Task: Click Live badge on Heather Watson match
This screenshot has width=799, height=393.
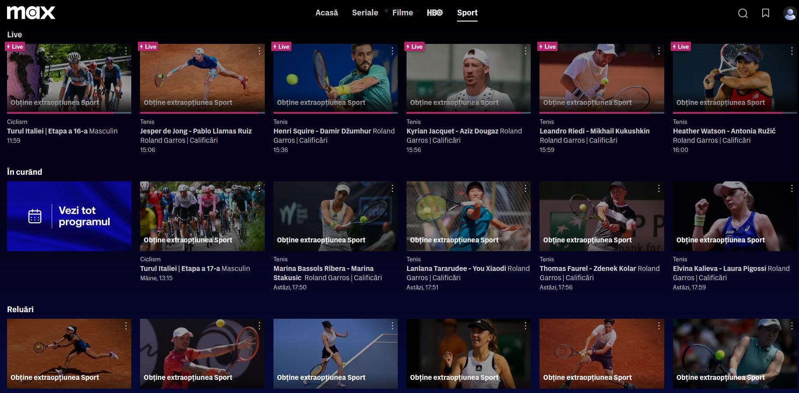Action: (x=681, y=47)
